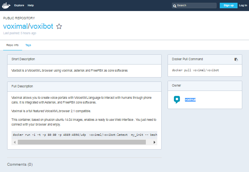Click the 'Docker Pull Command' heading
Screen dimensions: 249x172
coord(187,59)
